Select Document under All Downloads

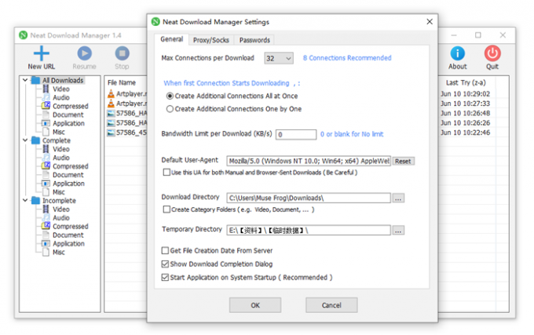(68, 115)
